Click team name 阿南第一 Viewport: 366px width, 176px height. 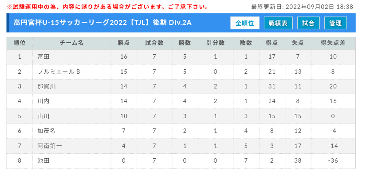click(x=50, y=146)
